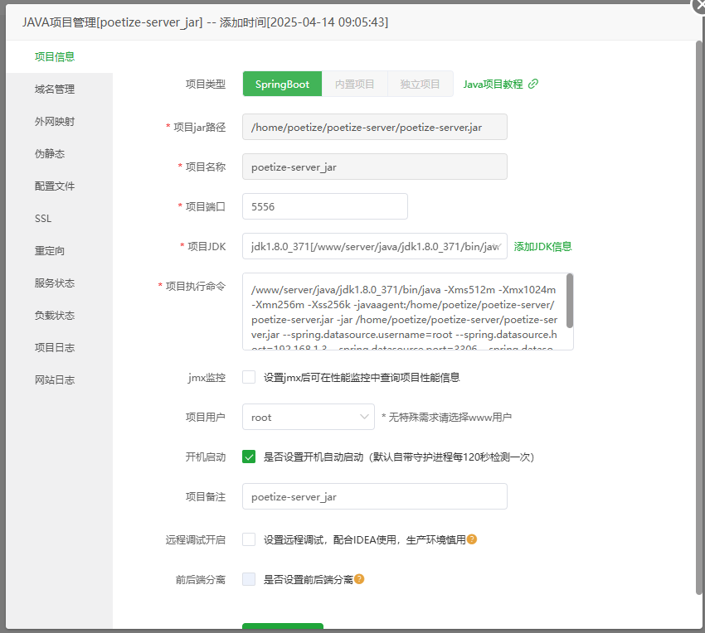Screen dimensions: 705x633
Task: Click inside the 项目执行命令 textarea
Action: pyautogui.click(x=402, y=312)
